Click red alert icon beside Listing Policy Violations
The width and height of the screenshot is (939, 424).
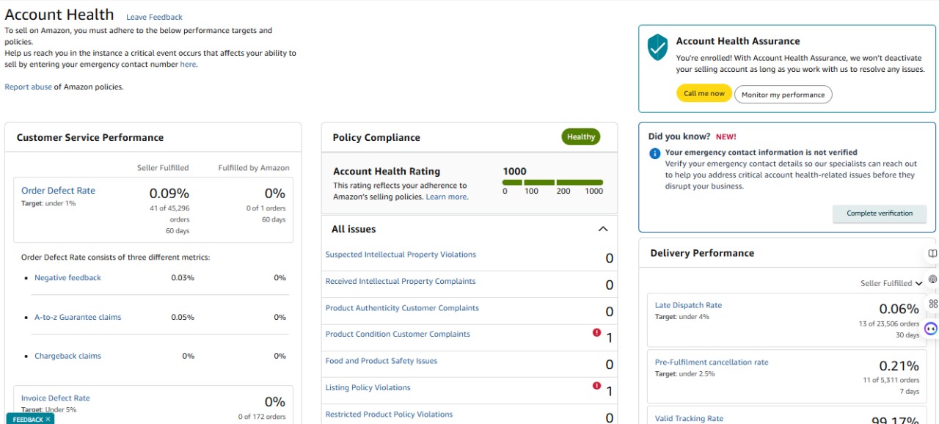pyautogui.click(x=596, y=386)
